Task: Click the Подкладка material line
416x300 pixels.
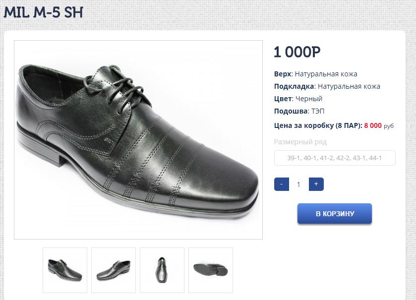Action: [x=327, y=86]
